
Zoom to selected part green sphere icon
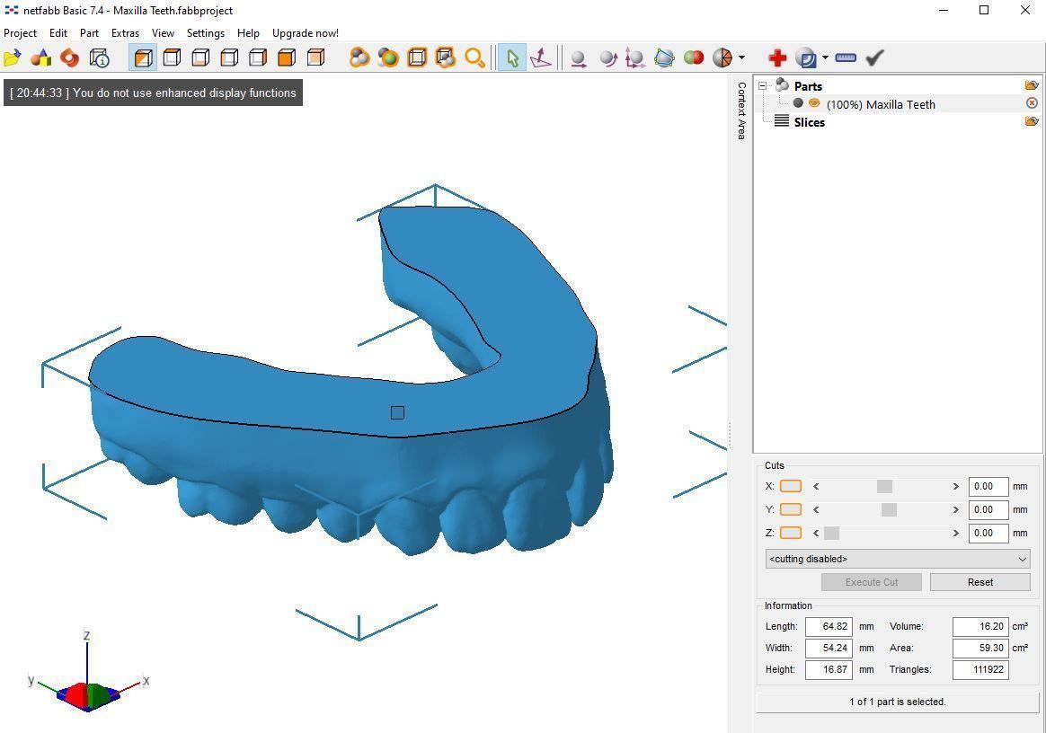(387, 58)
